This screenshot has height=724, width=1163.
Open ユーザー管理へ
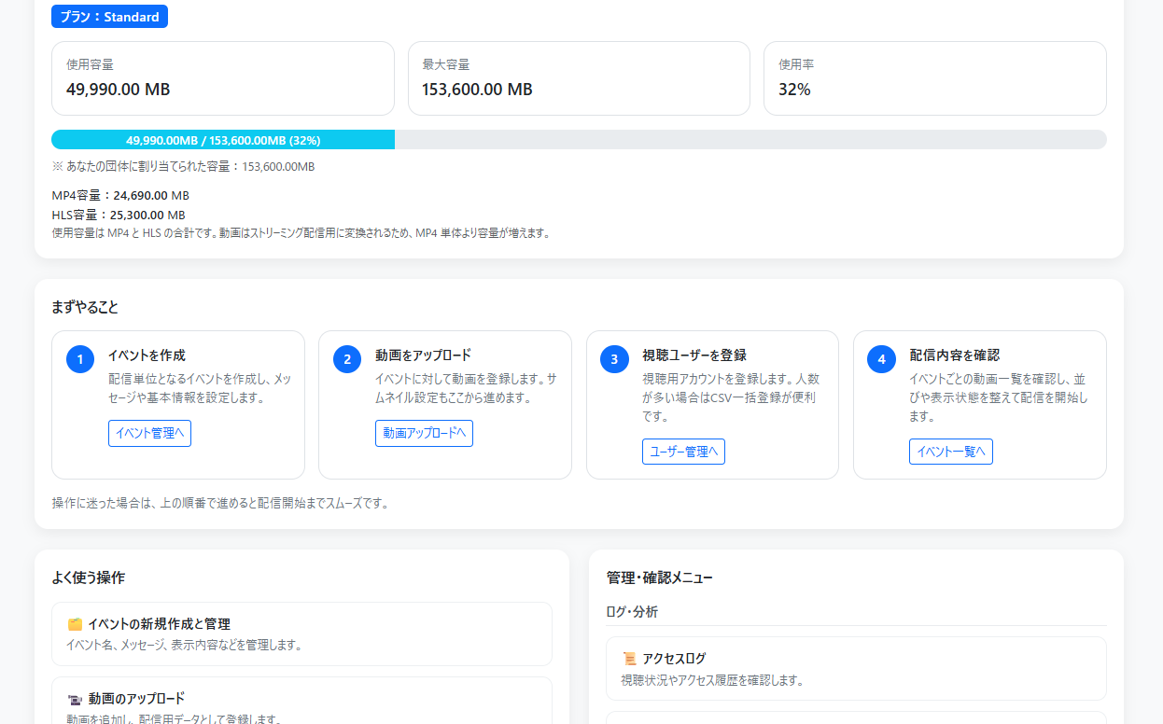click(x=683, y=451)
